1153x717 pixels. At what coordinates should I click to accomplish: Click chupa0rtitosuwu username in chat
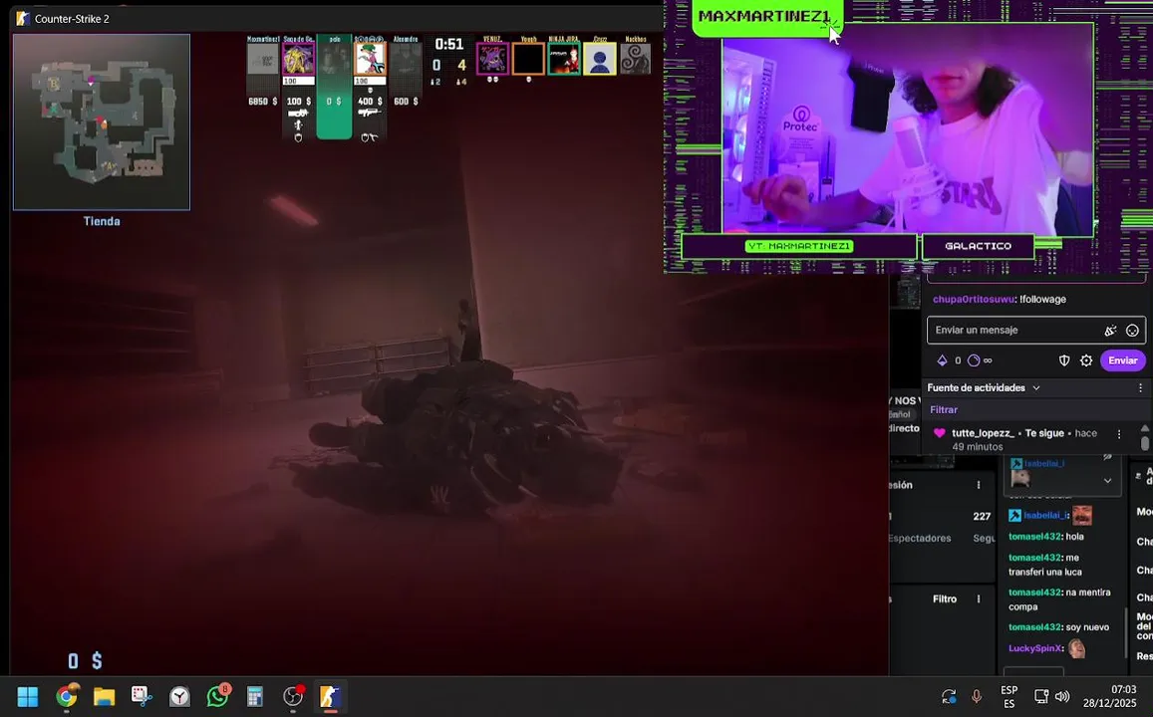[974, 299]
